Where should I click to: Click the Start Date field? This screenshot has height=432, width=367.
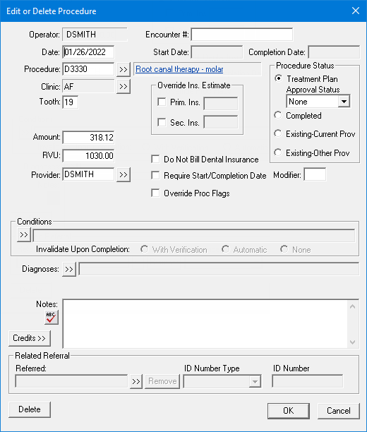tap(217, 52)
